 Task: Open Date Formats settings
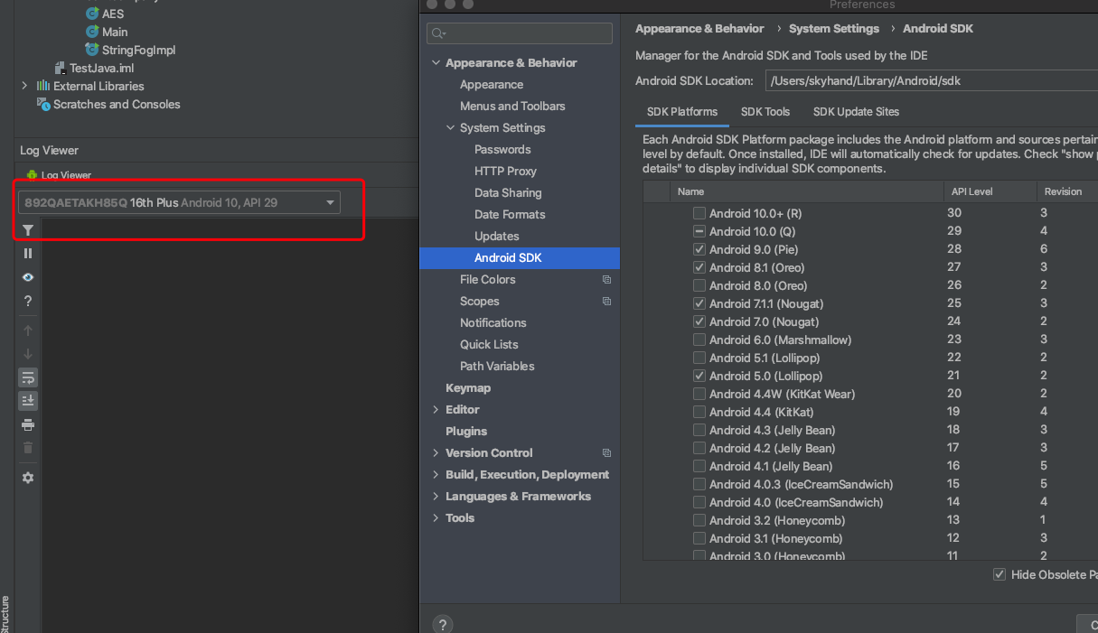tap(510, 214)
